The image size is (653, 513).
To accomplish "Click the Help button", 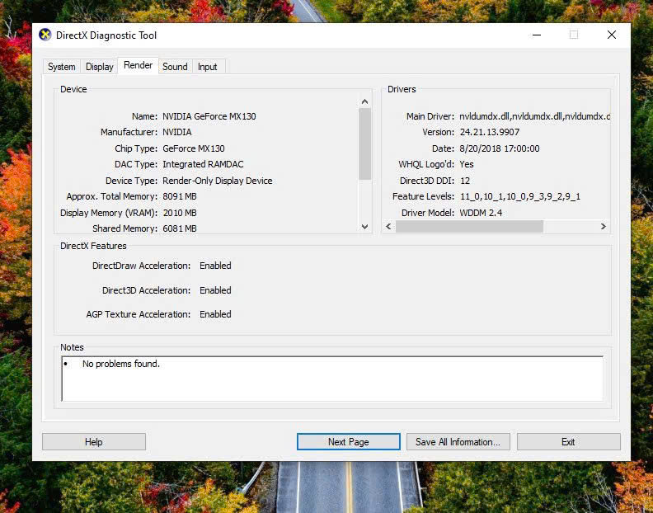I will pos(94,442).
